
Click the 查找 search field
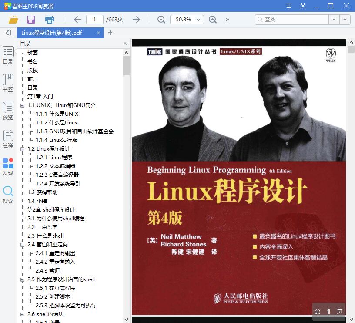point(291,20)
